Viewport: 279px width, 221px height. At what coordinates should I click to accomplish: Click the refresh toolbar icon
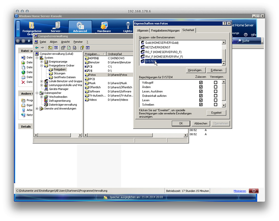point(69,48)
